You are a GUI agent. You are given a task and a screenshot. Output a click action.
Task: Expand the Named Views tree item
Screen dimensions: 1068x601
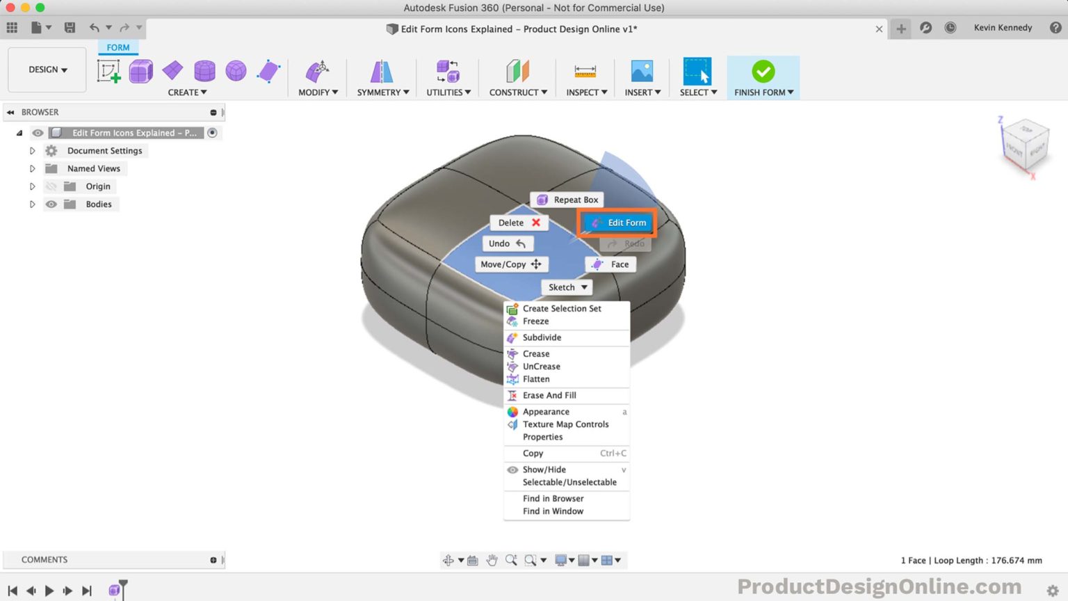point(32,168)
